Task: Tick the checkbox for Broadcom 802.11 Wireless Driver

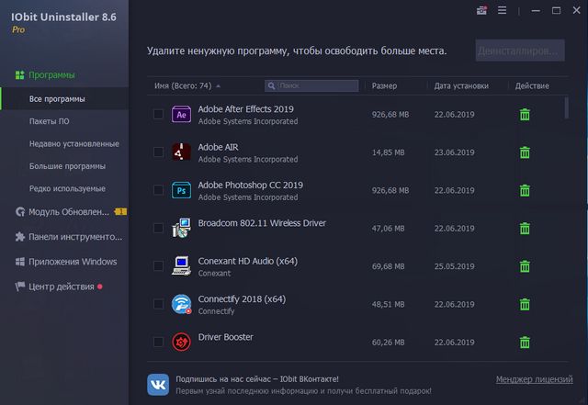Action: coord(158,229)
